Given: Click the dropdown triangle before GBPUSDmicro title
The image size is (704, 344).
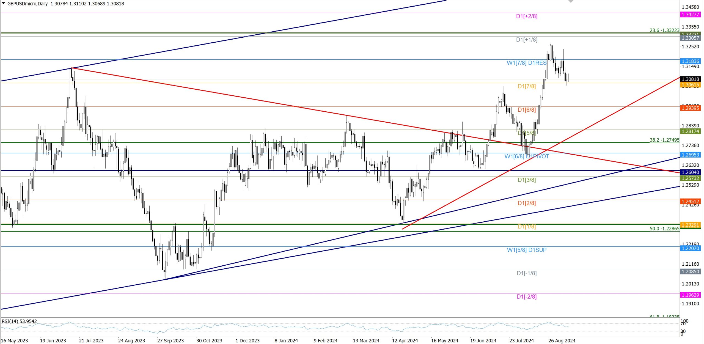Looking at the screenshot, I should pyautogui.click(x=4, y=3).
